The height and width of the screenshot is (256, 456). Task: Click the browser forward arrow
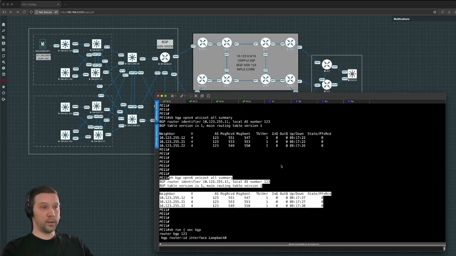coord(17,12)
